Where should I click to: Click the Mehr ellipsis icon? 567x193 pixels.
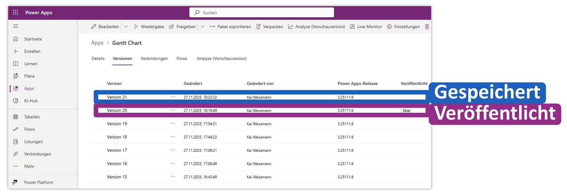point(16,166)
